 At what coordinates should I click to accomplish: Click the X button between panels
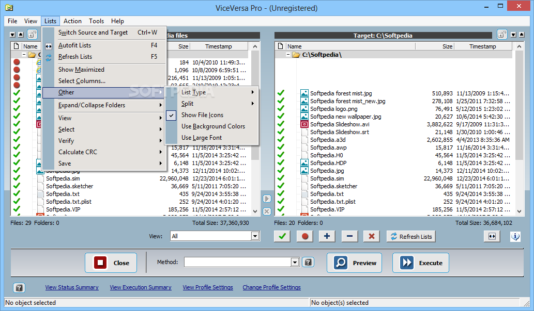tap(267, 211)
